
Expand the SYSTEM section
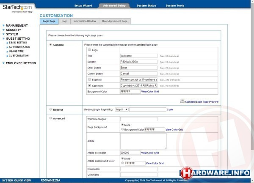12,34
